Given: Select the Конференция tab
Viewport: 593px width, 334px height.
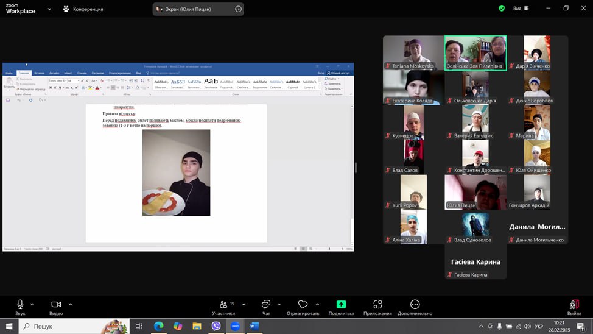Looking at the screenshot, I should pos(83,9).
